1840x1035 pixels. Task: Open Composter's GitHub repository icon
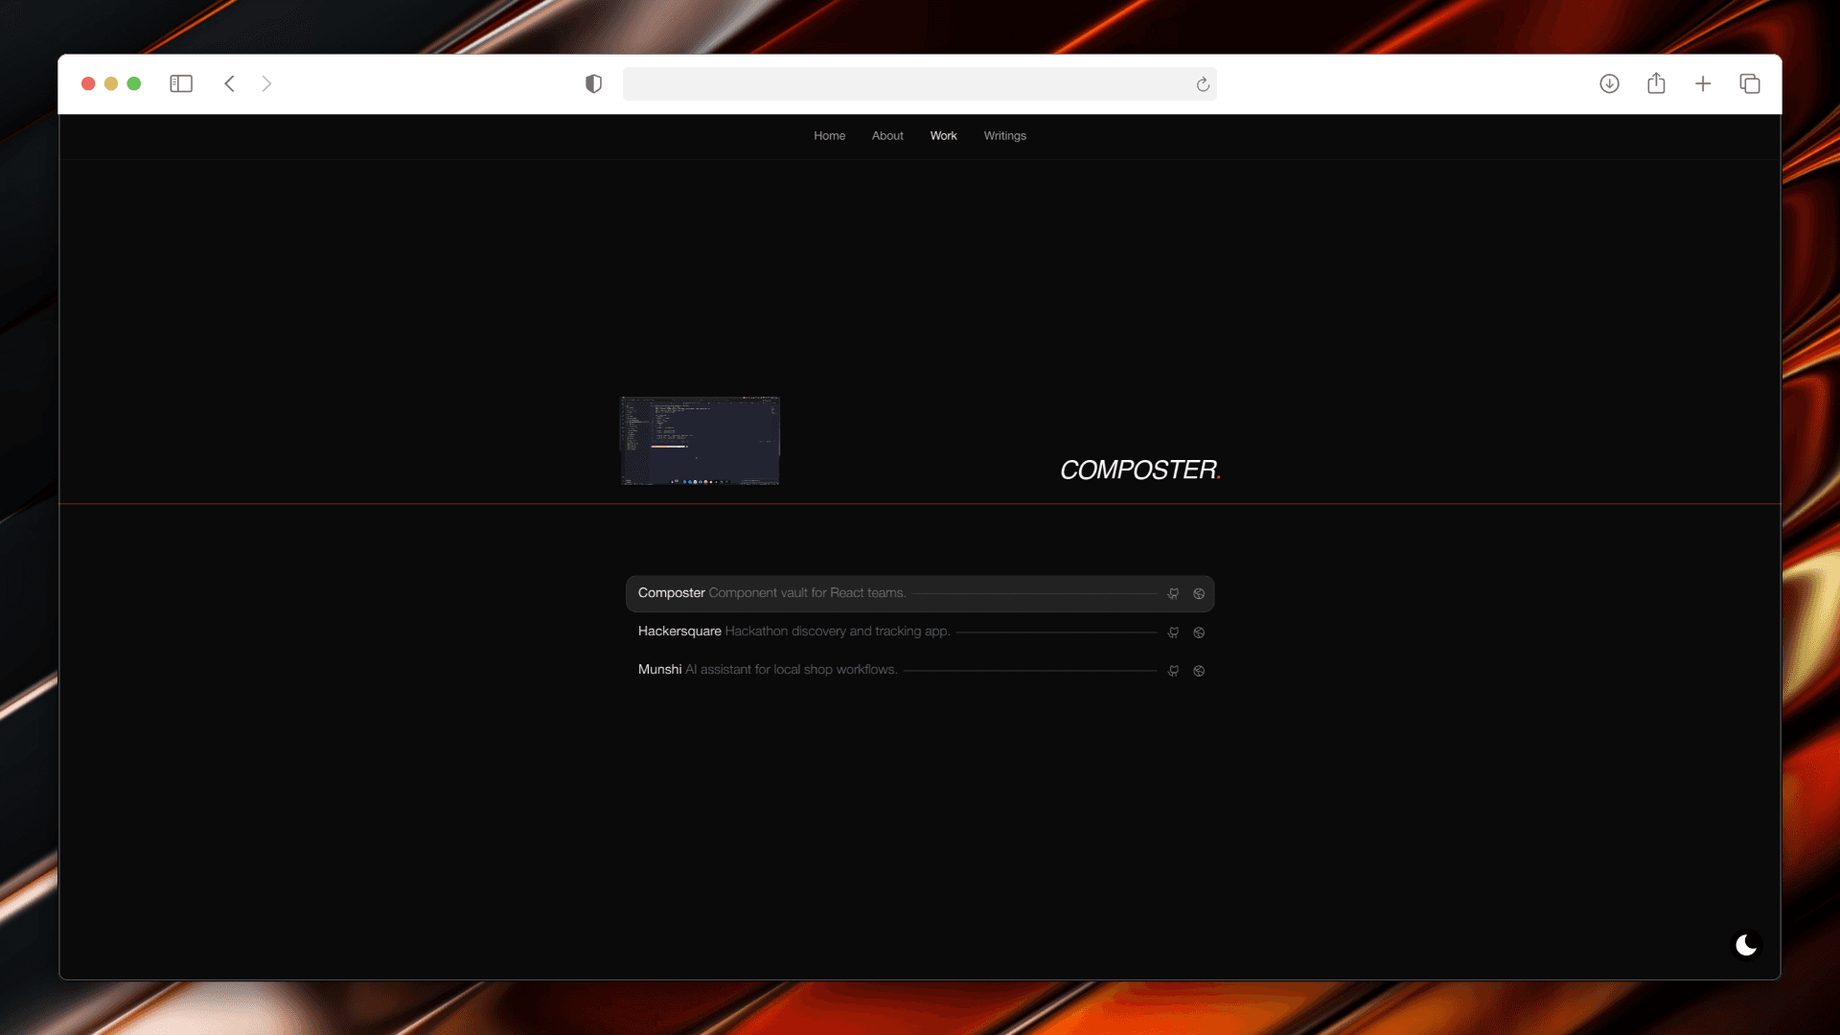coord(1173,594)
